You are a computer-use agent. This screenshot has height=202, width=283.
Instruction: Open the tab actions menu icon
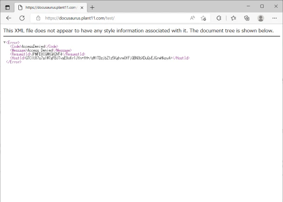[7, 7]
